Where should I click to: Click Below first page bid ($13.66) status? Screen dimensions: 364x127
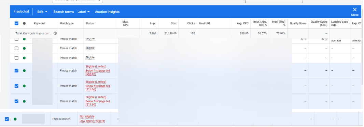tap(98, 88)
